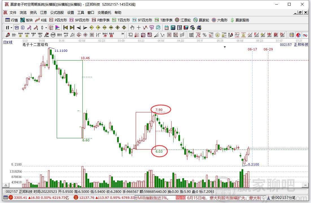The image size is (311, 203).
Task: Expand the candlestick style dropdown arrow
Action: pyautogui.click(x=46, y=28)
